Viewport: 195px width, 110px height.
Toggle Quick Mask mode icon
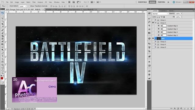point(2,82)
